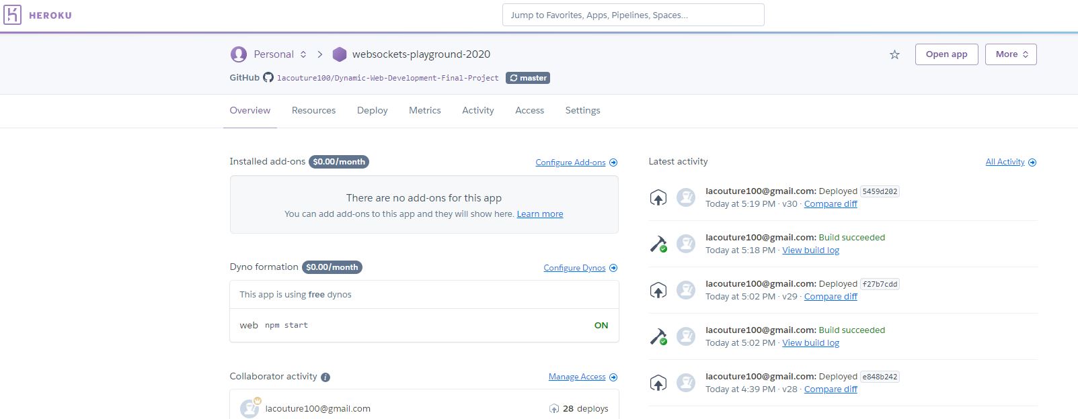Click commit hash 5459d202
The height and width of the screenshot is (419, 1078).
[880, 191]
